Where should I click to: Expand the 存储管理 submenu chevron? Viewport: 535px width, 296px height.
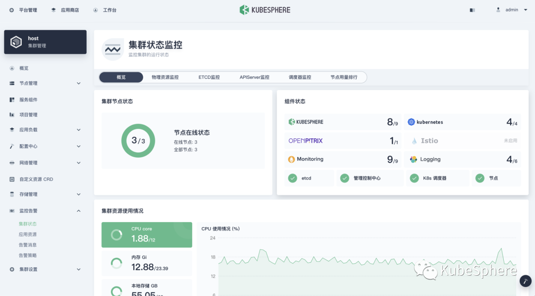78,194
